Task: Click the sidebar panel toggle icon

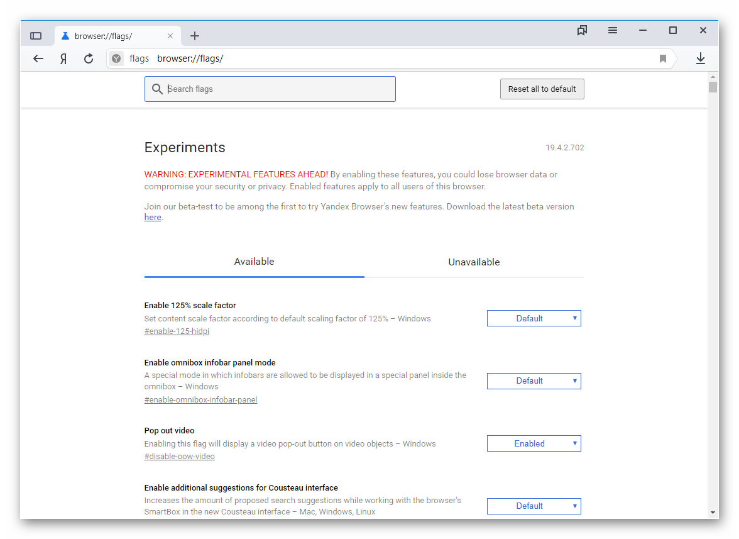Action: tap(36, 36)
